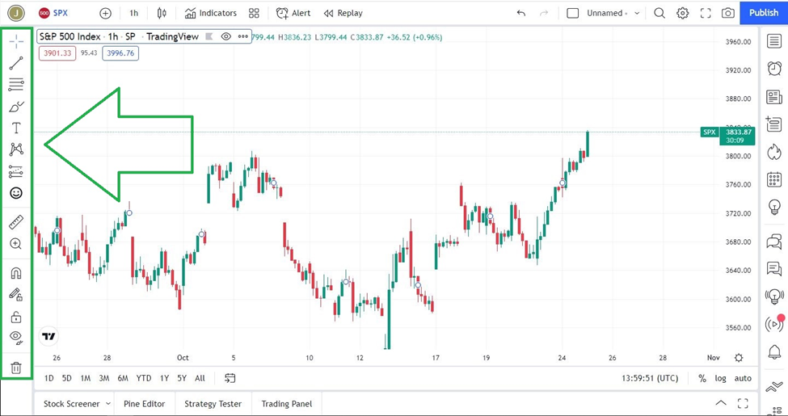The image size is (788, 416).
Task: Start bar Replay mode
Action: click(343, 13)
